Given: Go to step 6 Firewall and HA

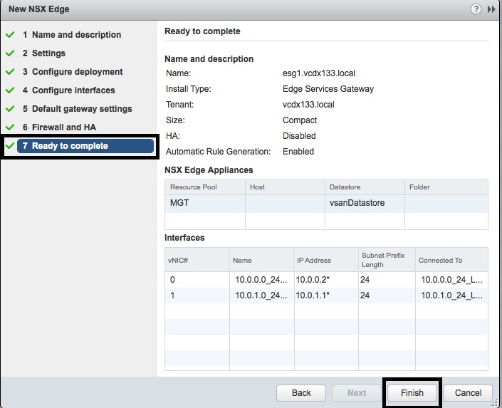Looking at the screenshot, I should [63, 127].
